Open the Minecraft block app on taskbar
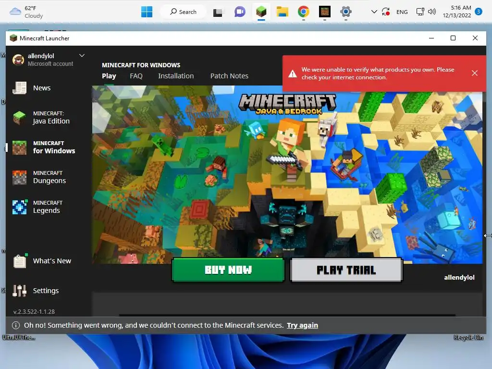This screenshot has height=369, width=492. [325, 12]
